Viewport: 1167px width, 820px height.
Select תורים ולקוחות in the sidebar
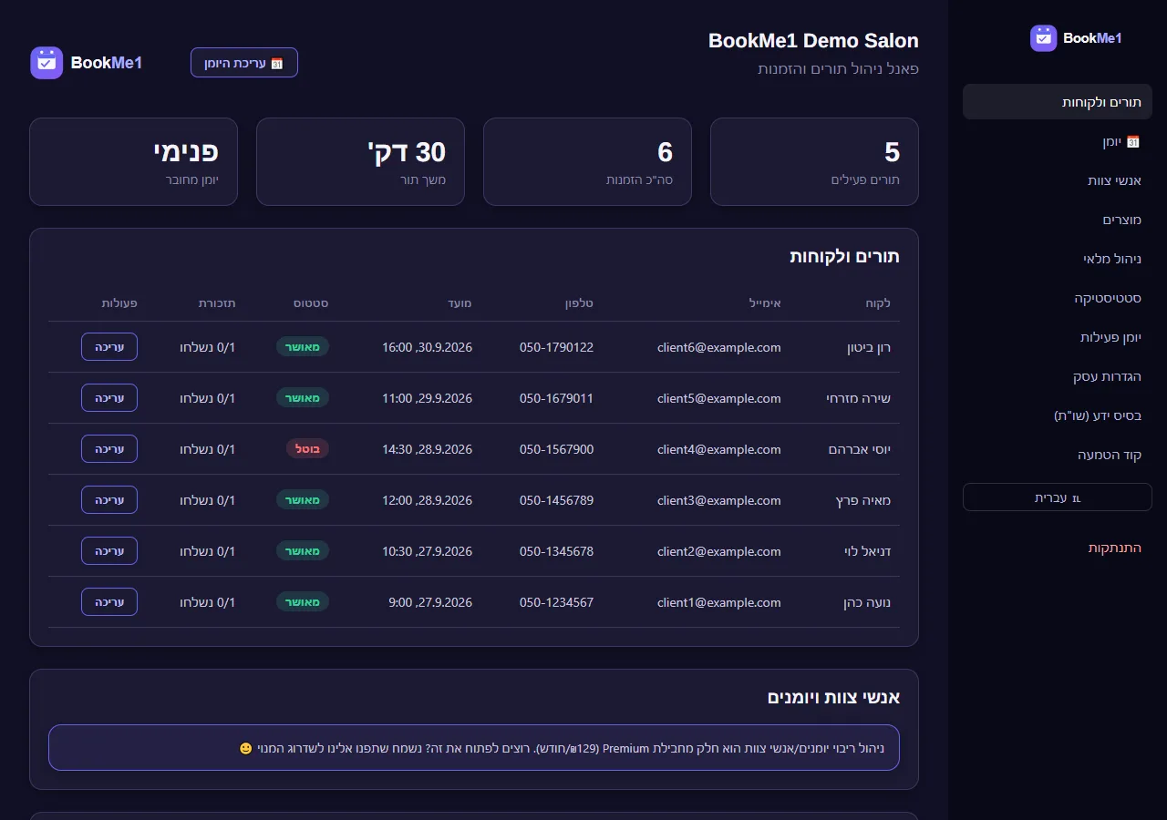[x=1058, y=102]
